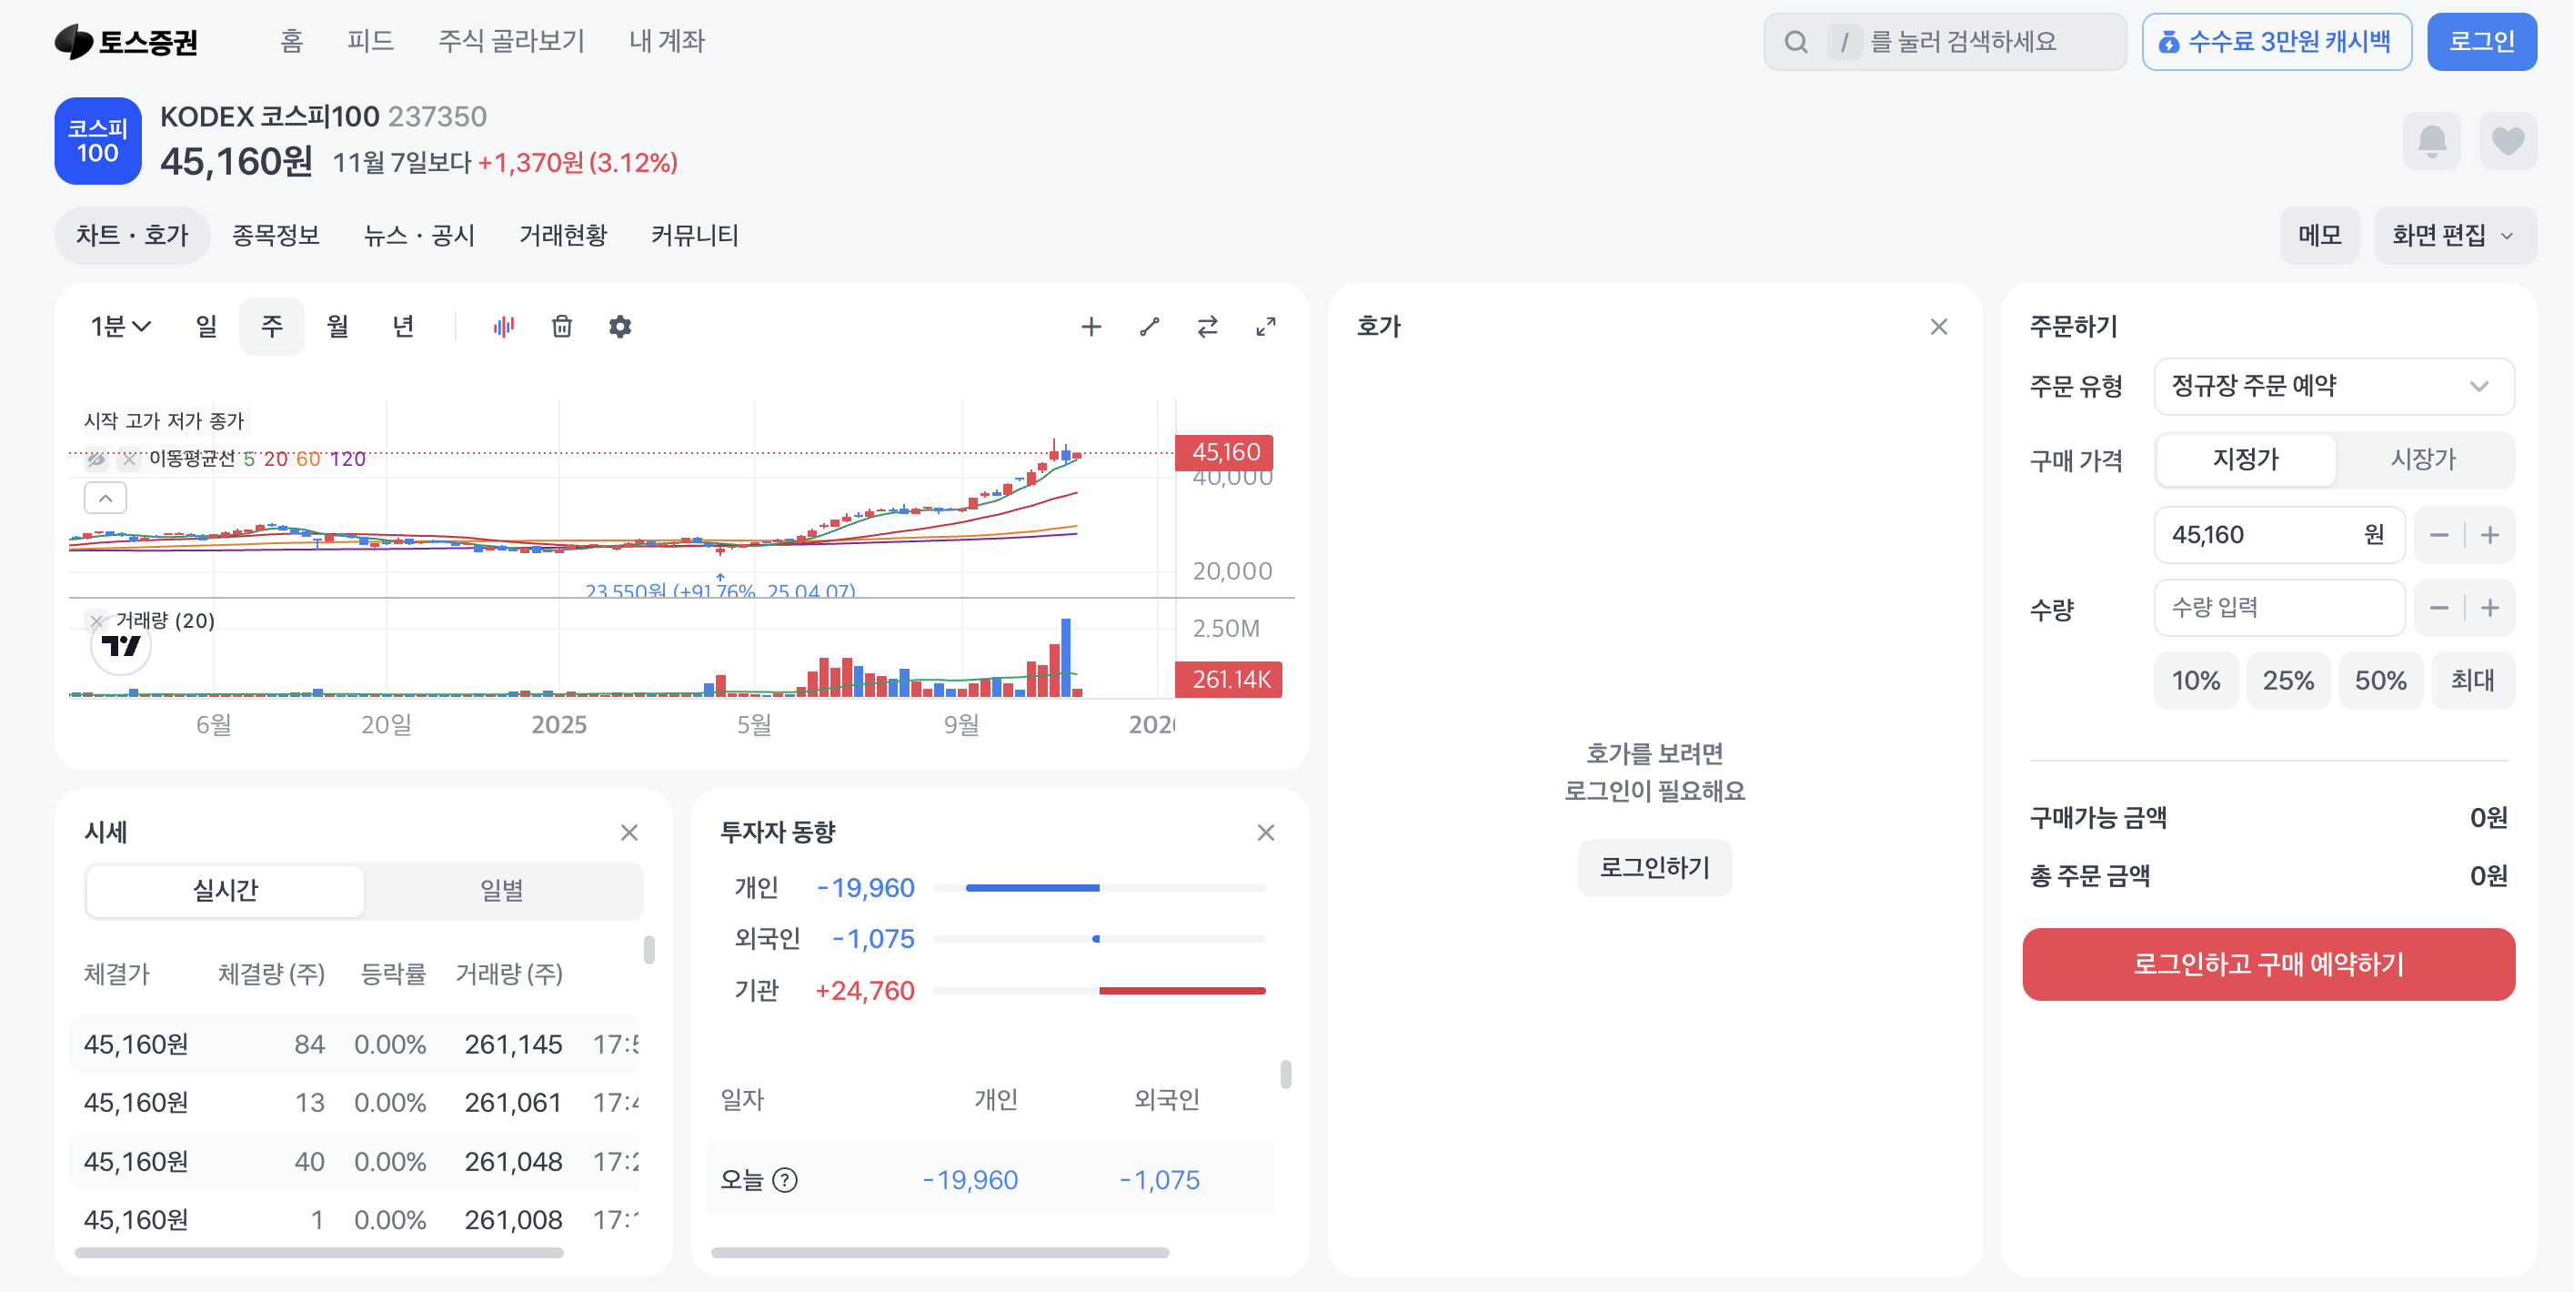This screenshot has height=1292, width=2574.
Task: Expand the chart to fullscreen
Action: [1265, 327]
